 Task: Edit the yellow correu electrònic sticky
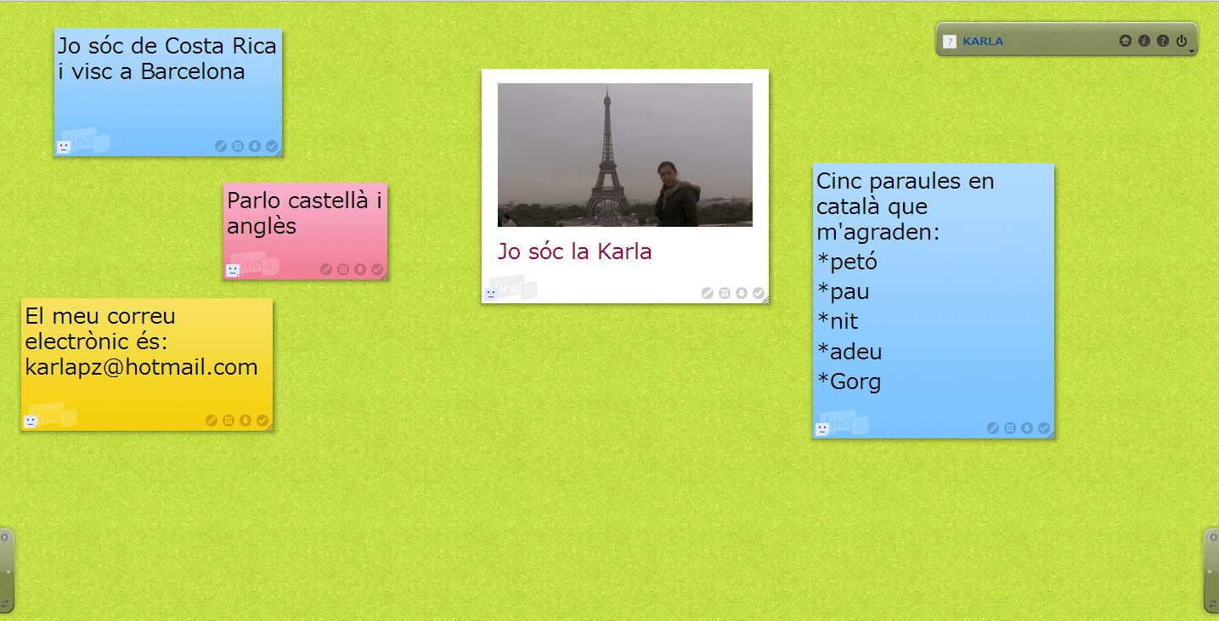coord(212,421)
